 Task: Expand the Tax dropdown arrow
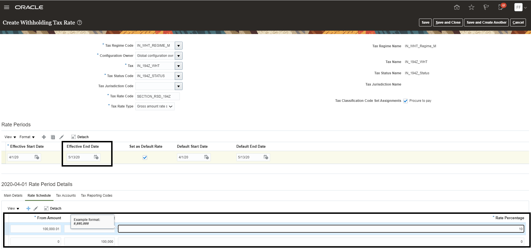(x=179, y=66)
